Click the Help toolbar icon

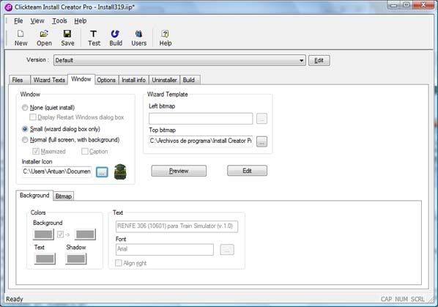tap(166, 38)
